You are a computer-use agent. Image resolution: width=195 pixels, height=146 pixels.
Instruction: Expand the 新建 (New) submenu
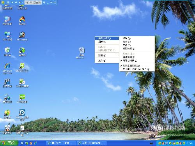pos(107,55)
